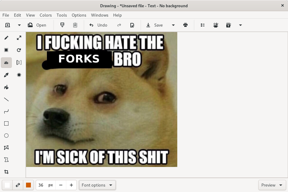The height and width of the screenshot is (192, 288).
Task: Click the Open button
Action: click(x=37, y=25)
